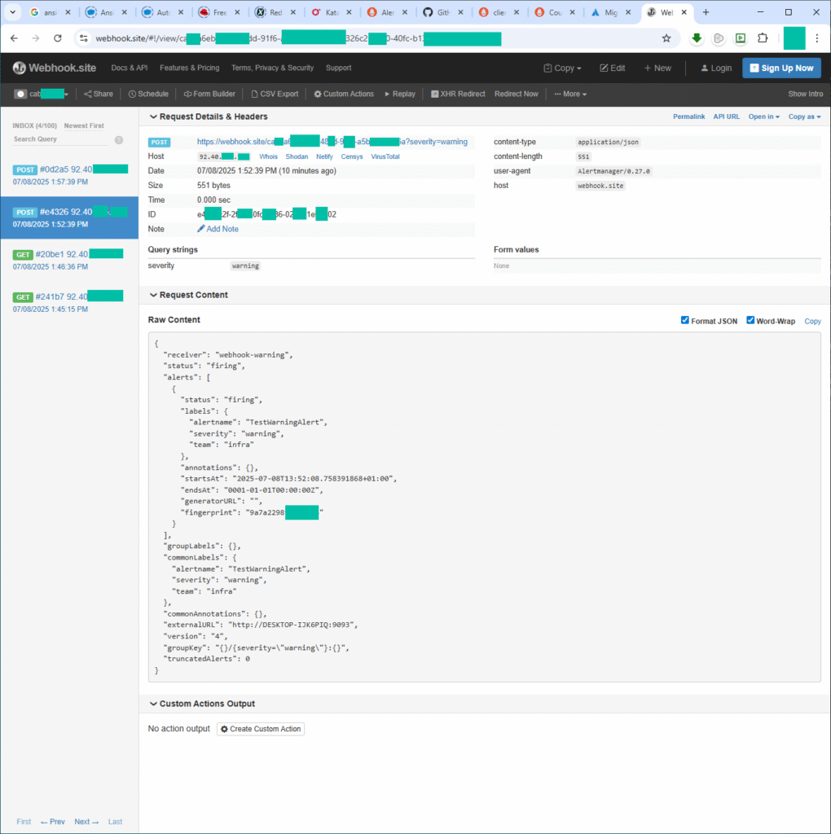Toggle Newest First sort order
This screenshot has height=834, width=831.
[x=84, y=126]
